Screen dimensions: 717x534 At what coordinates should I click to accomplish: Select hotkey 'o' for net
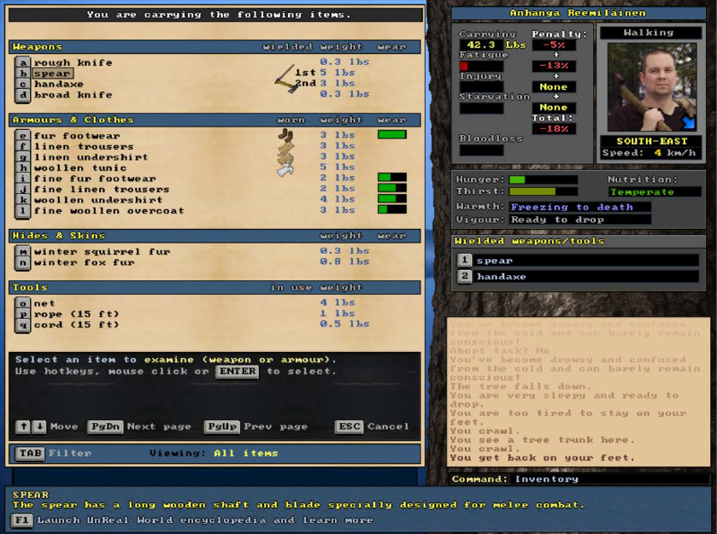click(x=22, y=302)
